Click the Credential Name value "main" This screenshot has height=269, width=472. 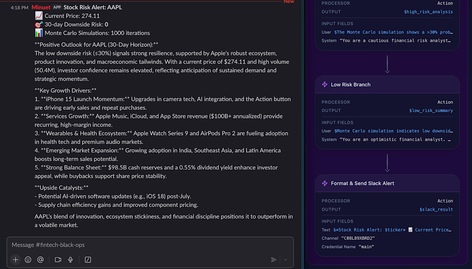pyautogui.click(x=366, y=247)
